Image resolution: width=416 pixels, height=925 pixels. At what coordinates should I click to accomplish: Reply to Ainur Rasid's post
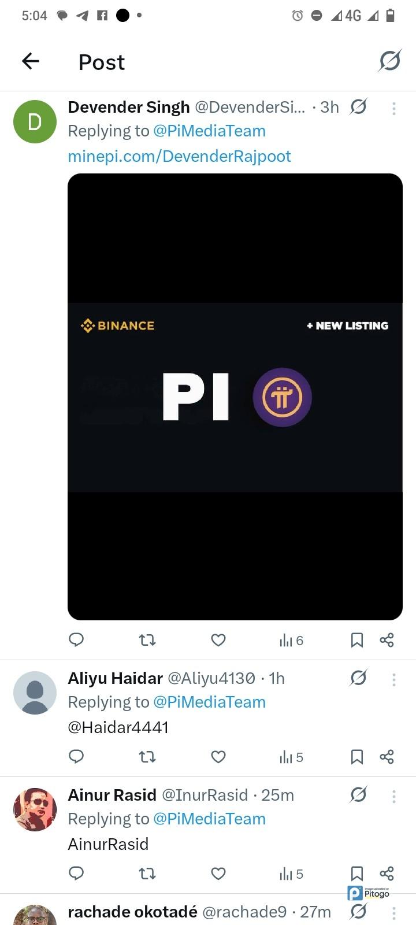tap(76, 873)
